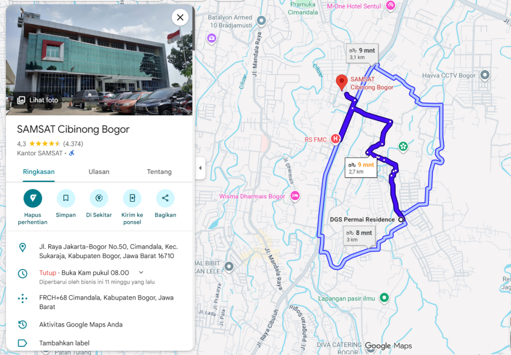Select Wisma Dharmais Bogor hotel pin

295,196
